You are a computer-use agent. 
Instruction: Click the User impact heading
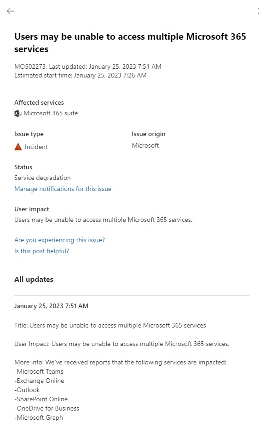tap(31, 209)
